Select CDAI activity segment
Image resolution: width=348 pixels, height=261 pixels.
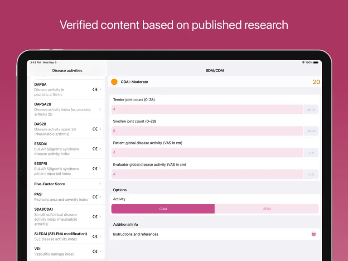pyautogui.click(x=163, y=209)
